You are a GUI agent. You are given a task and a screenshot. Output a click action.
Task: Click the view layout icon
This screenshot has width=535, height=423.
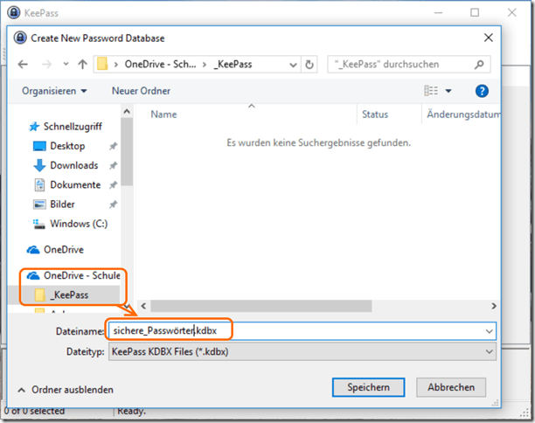click(x=430, y=91)
